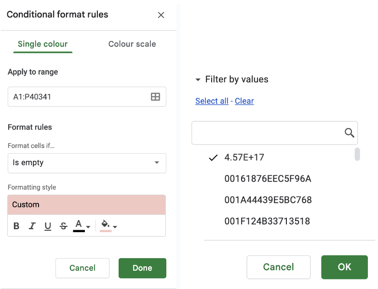
Task: Click the fill colour bucket icon
Action: pos(106,225)
